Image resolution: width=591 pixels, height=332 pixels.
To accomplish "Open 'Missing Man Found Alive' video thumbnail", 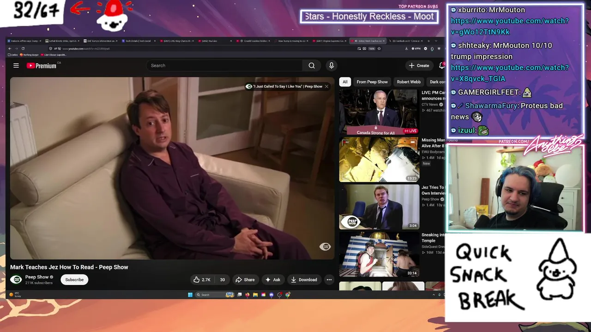I will tap(379, 160).
